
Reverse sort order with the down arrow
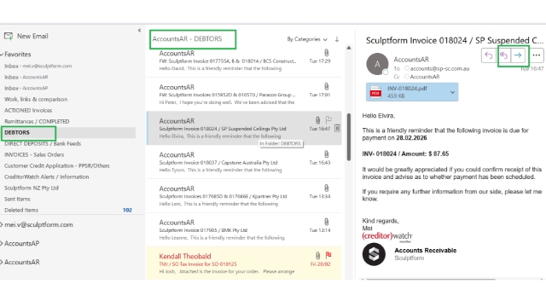(x=337, y=39)
